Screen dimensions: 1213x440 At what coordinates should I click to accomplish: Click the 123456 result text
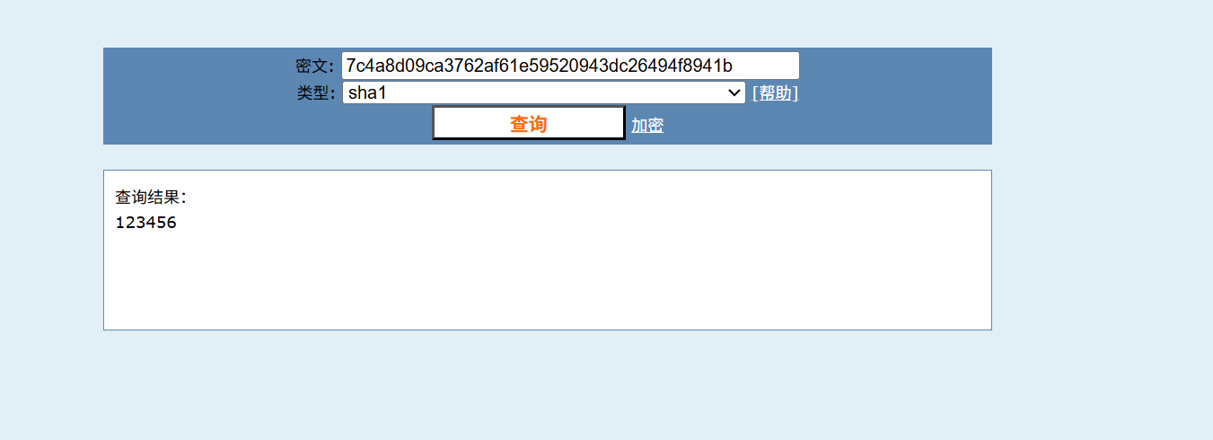(x=145, y=223)
